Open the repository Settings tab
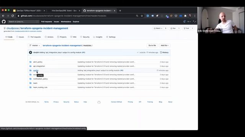This screenshot has width=245, height=137. click(x=111, y=37)
